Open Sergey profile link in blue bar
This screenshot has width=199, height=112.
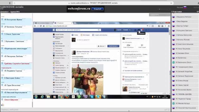[118, 30]
